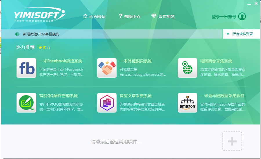Open the green QQ mail icon
The image size is (261, 159).
[x=26, y=102]
